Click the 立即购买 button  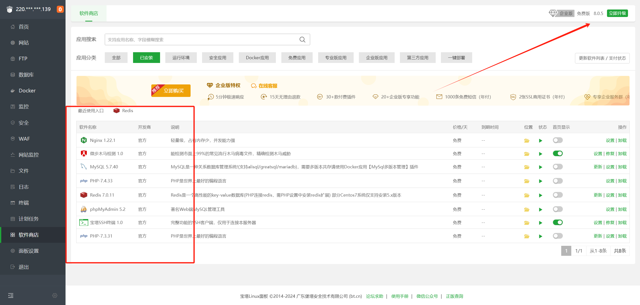point(171,91)
